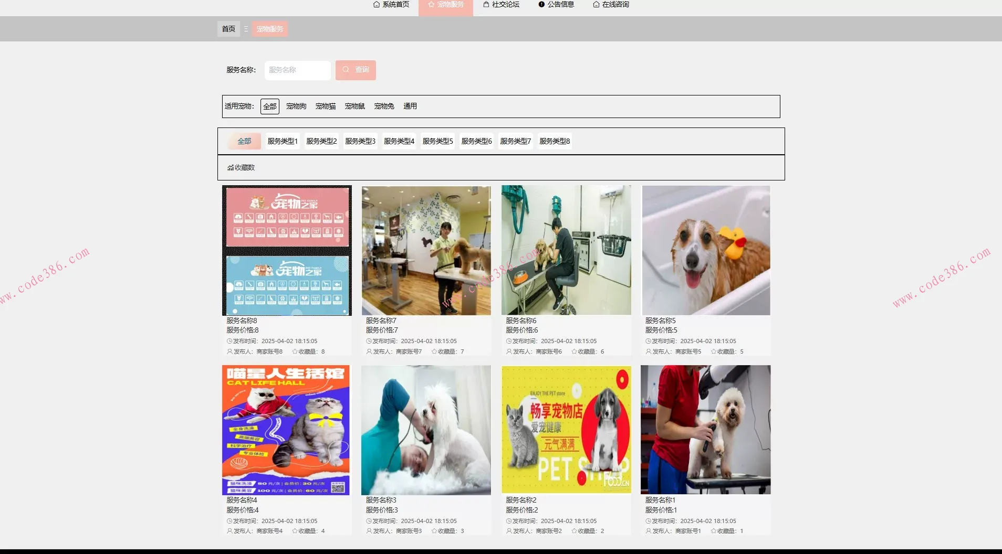Click the star icon beside 收藏量: 4
The image size is (1002, 554).
pyautogui.click(x=295, y=531)
